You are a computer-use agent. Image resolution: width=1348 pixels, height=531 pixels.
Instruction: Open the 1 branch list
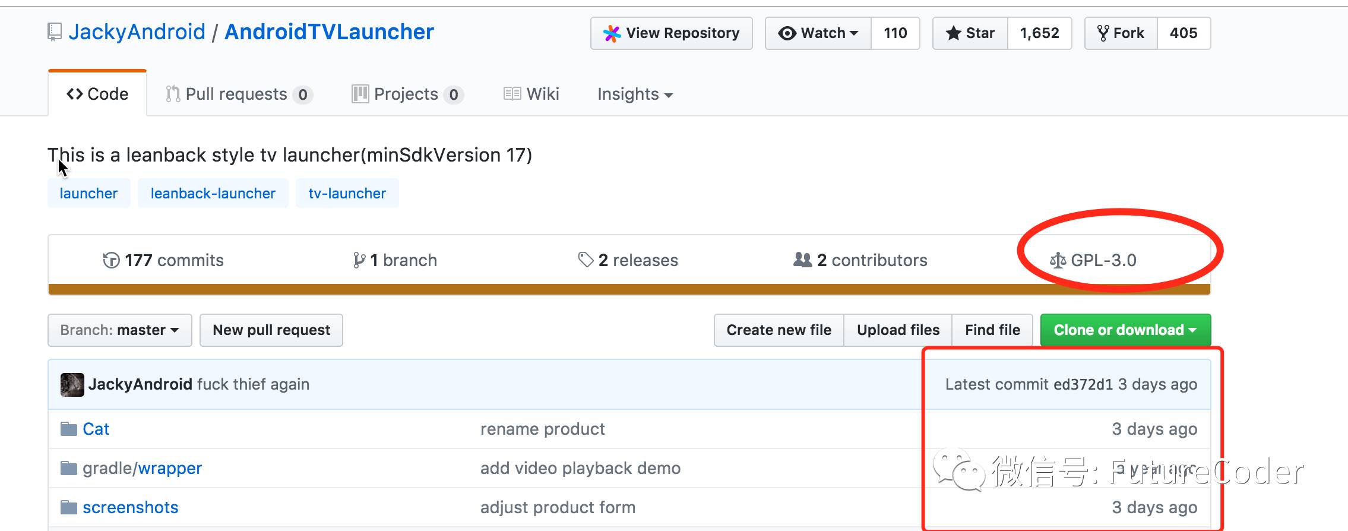pos(395,260)
